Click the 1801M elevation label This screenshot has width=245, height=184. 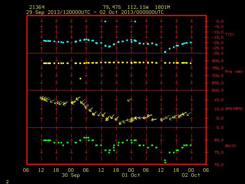pos(162,7)
